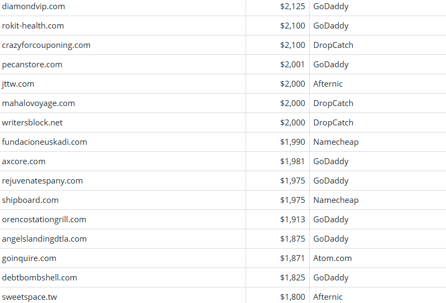This screenshot has height=303, width=446.
Task: Click debtbombshell.com domain text
Action: point(39,278)
